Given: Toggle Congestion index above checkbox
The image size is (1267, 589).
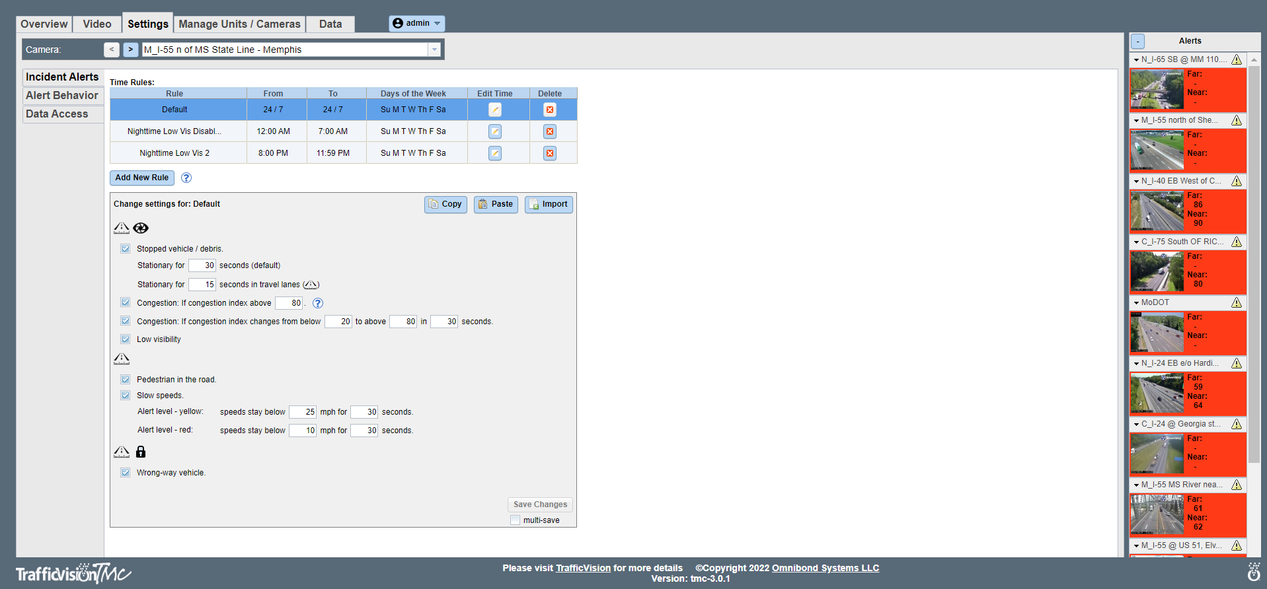Looking at the screenshot, I should pyautogui.click(x=126, y=302).
